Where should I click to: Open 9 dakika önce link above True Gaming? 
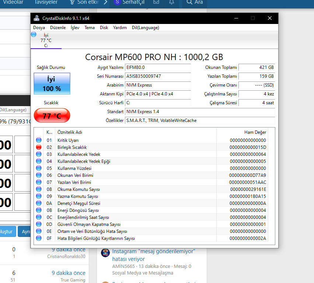pos(69,273)
